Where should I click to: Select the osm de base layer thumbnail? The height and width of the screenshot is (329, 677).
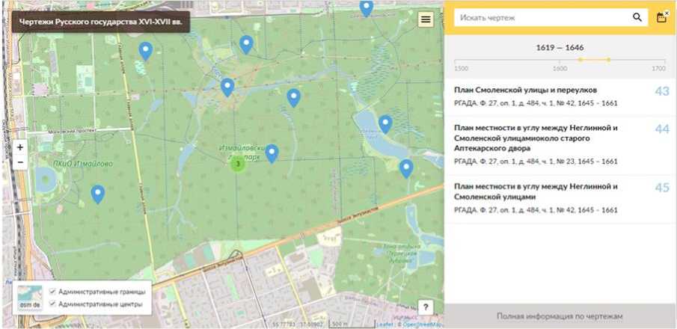(30, 297)
